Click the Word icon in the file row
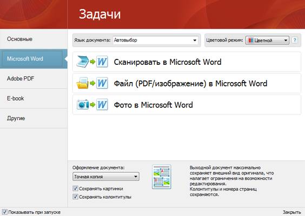The width and height of the screenshot is (305, 216). pos(102,83)
